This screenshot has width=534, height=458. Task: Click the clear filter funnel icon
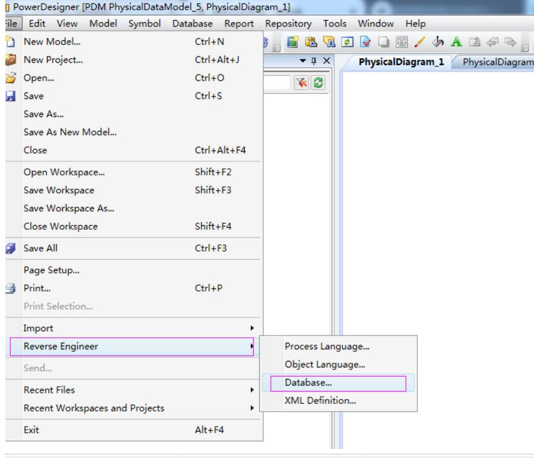tap(301, 82)
